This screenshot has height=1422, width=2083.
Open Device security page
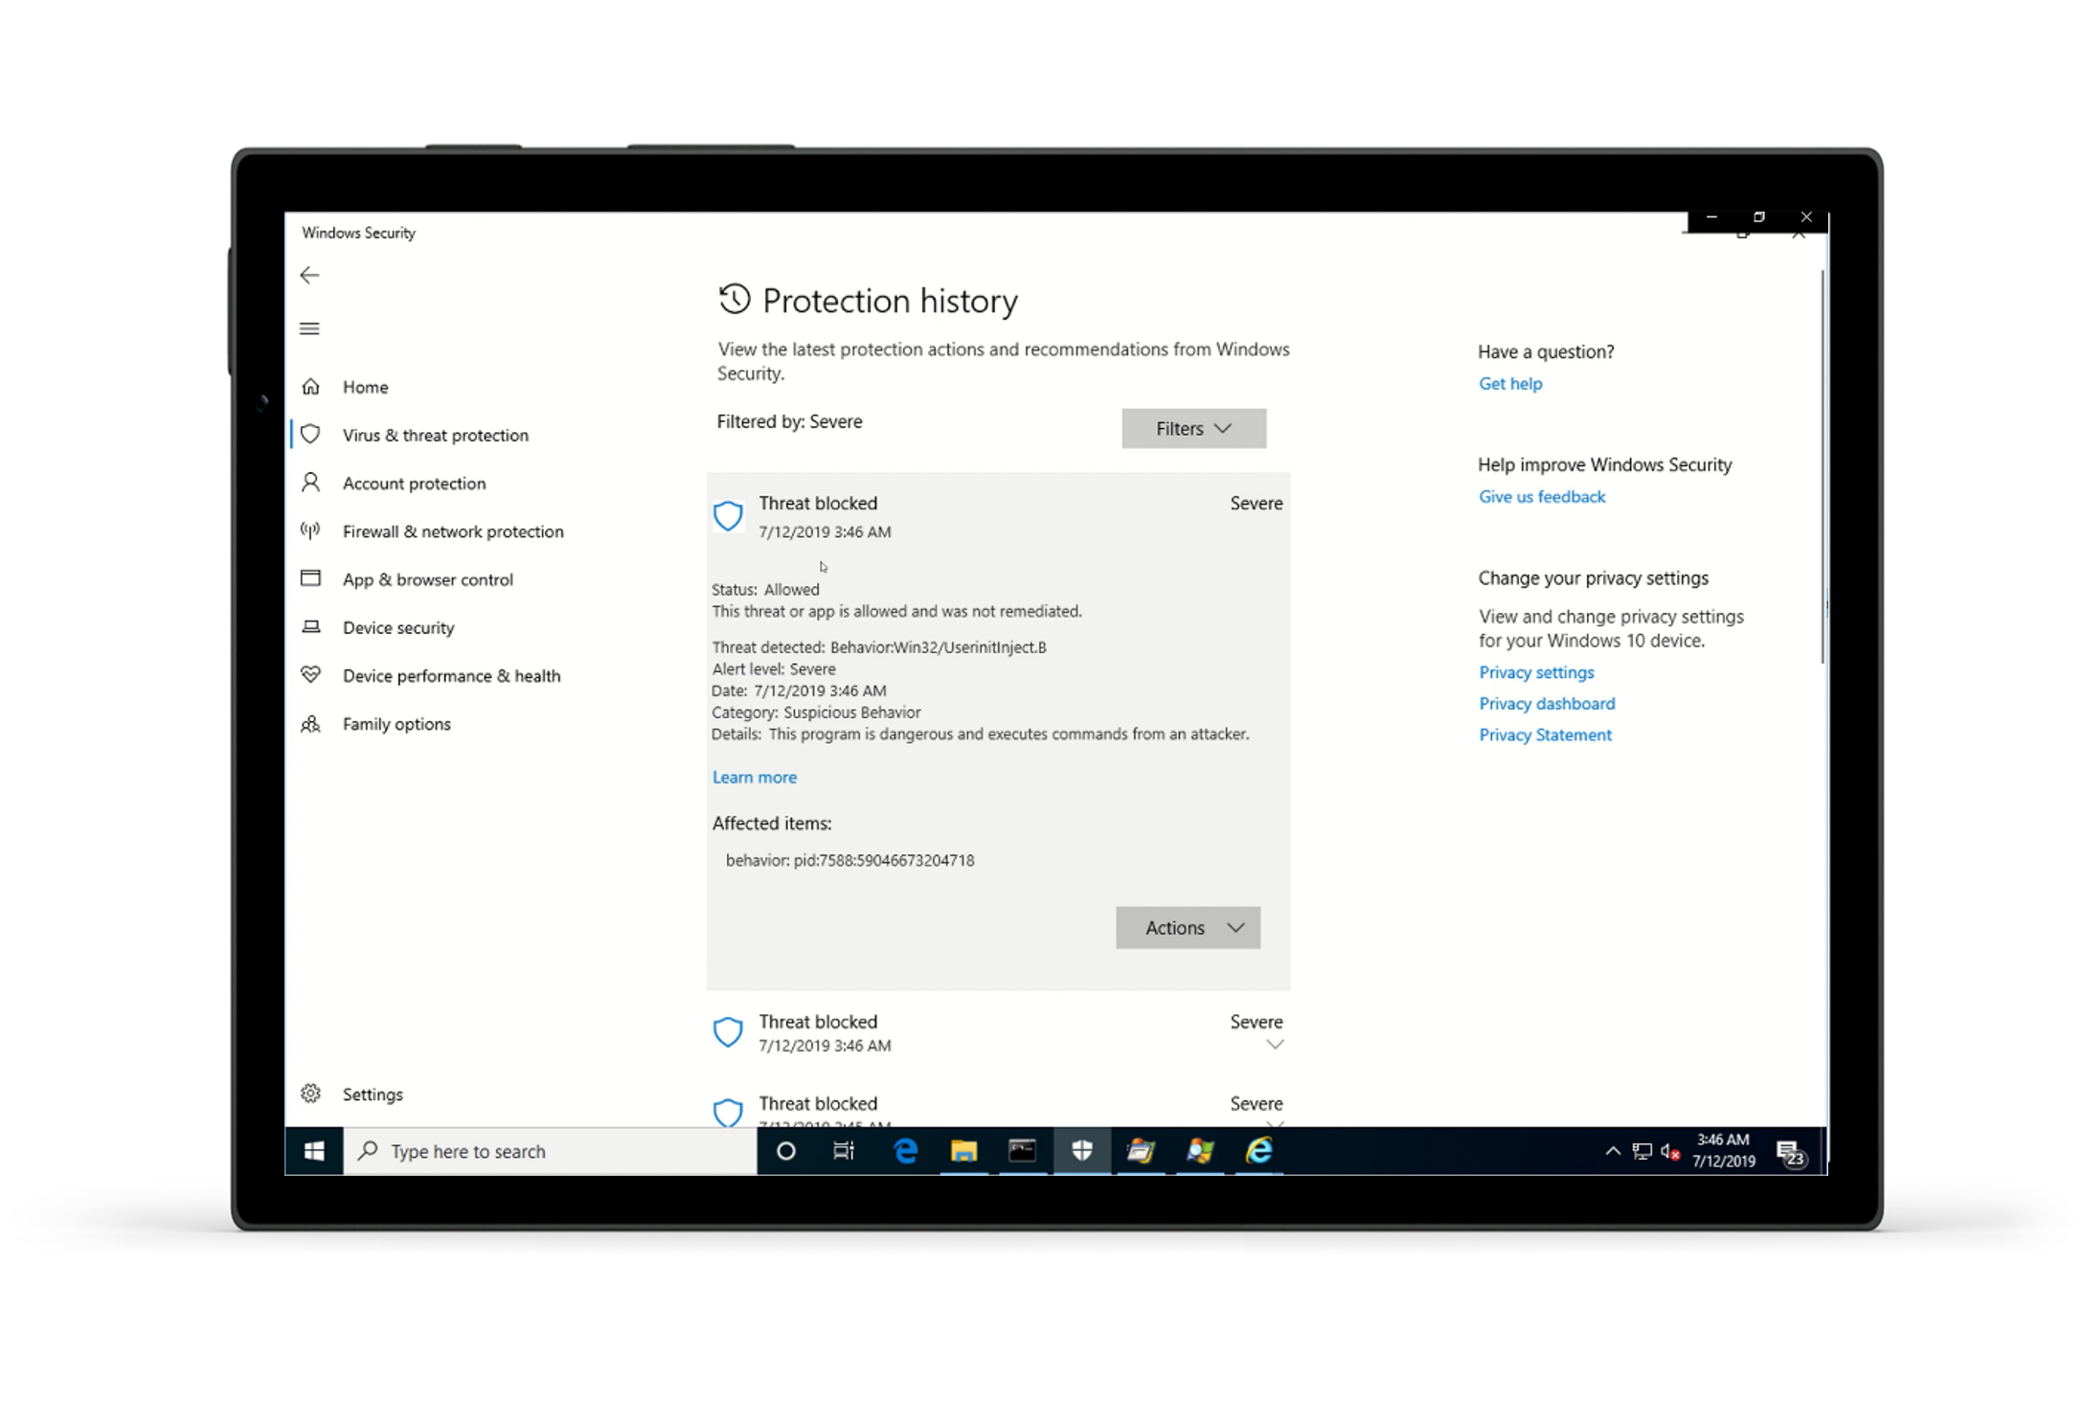pyautogui.click(x=398, y=628)
